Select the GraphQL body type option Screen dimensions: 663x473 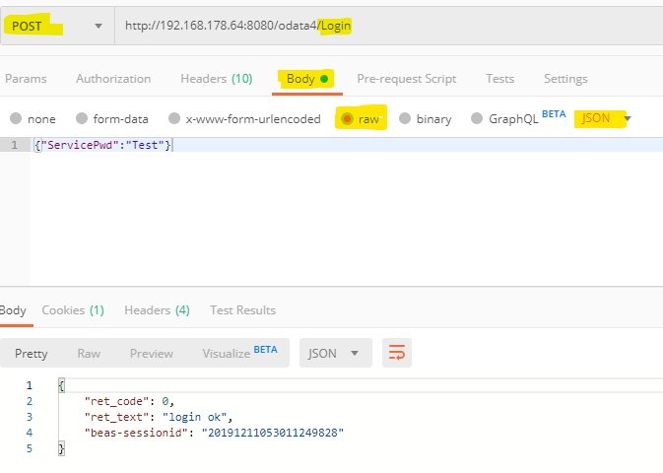(478, 119)
